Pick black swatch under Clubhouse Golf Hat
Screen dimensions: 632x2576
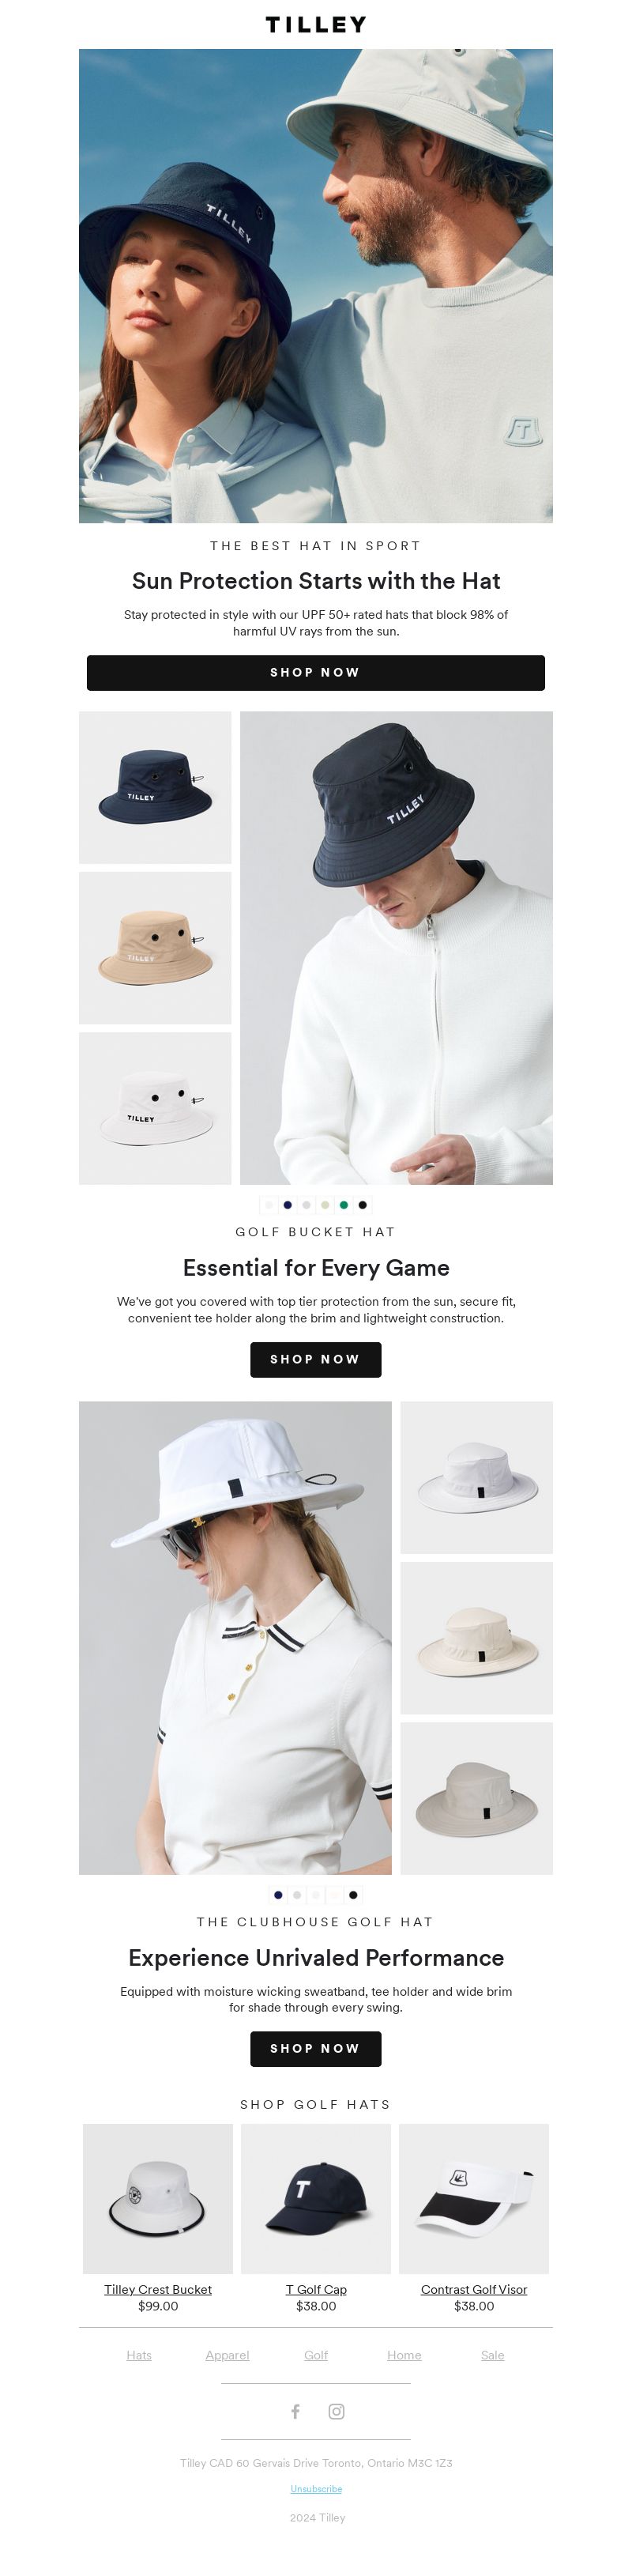coord(353,1894)
